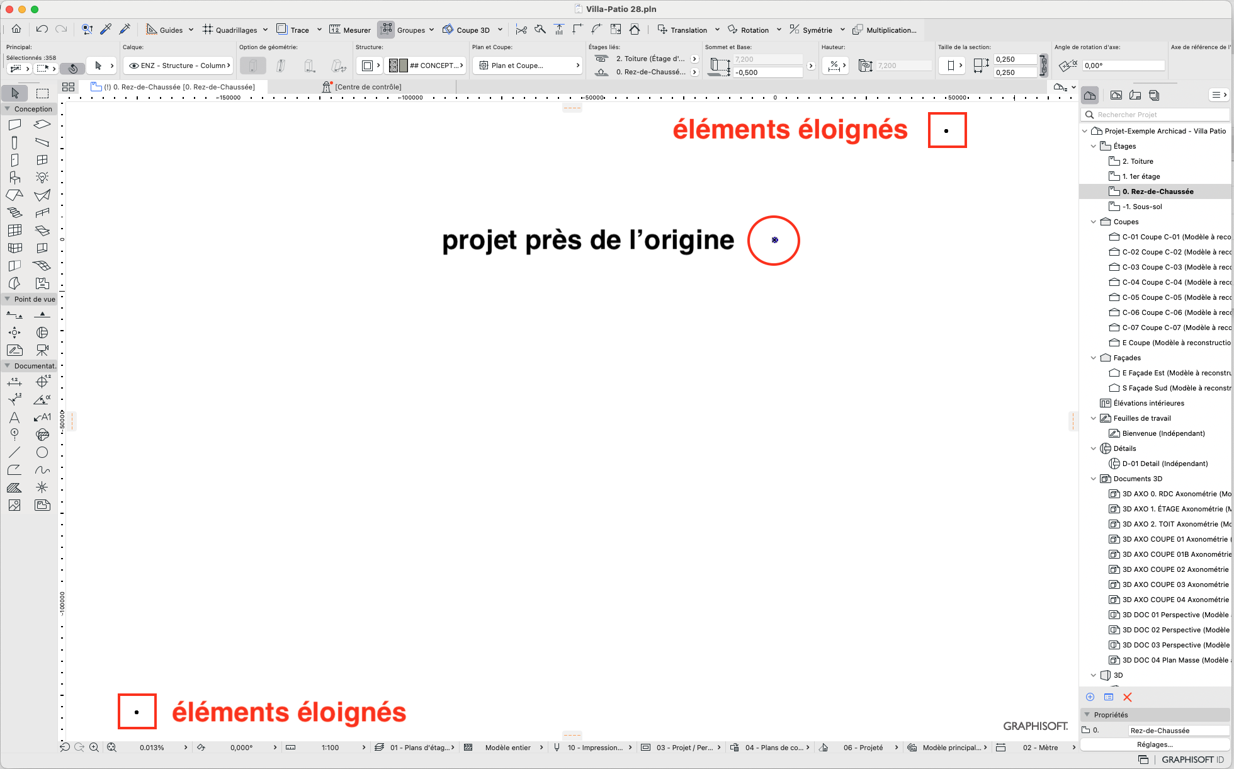
Task: Click the Rotation command
Action: point(748,30)
